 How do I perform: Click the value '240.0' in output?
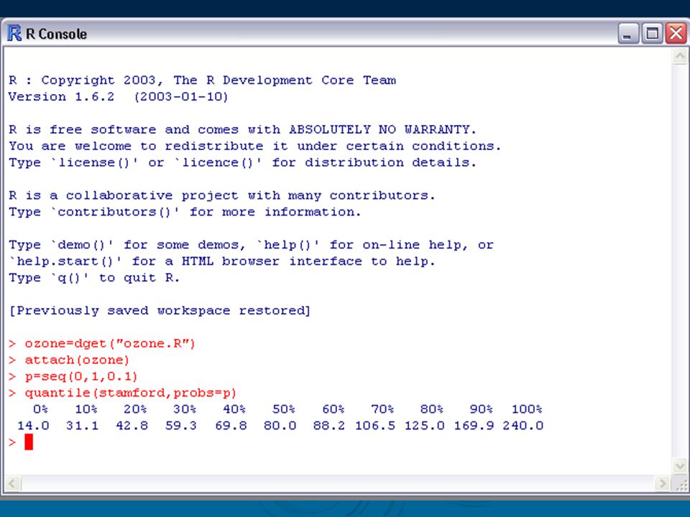coord(523,426)
